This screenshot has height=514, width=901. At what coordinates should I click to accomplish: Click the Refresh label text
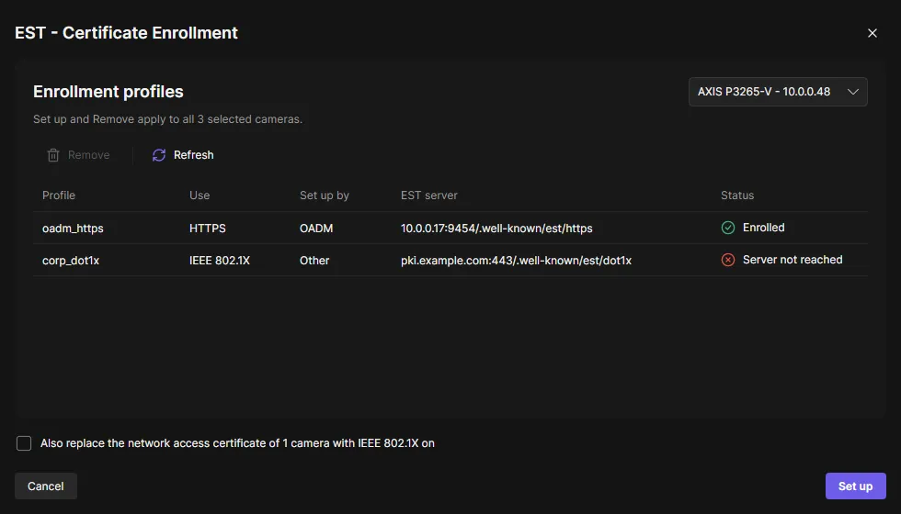(194, 155)
